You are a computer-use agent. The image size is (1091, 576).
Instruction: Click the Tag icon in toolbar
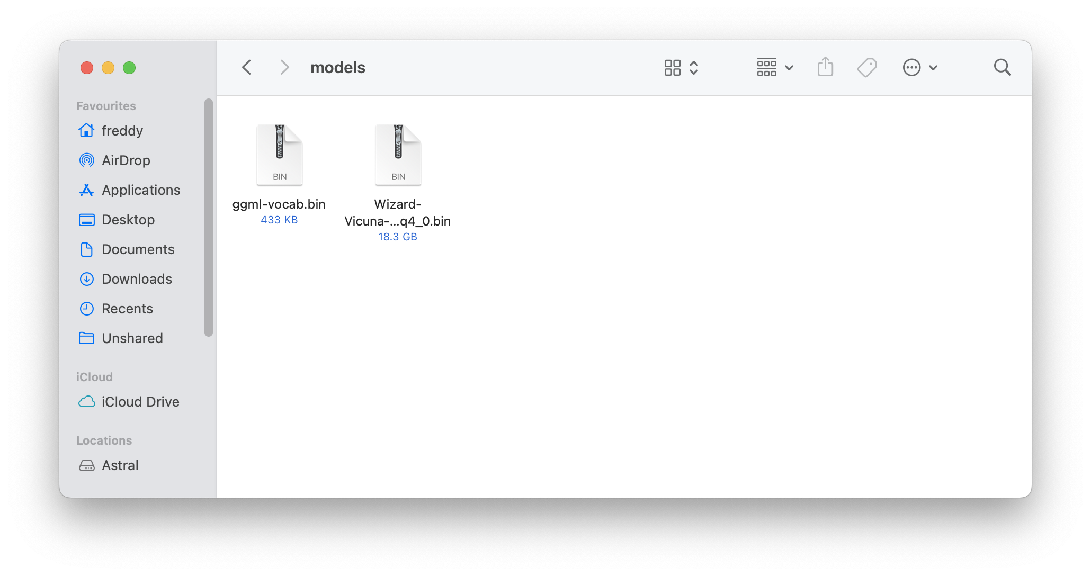(x=868, y=66)
